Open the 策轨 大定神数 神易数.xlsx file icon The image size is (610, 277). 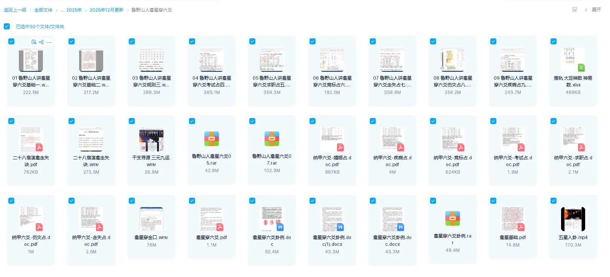pyautogui.click(x=573, y=60)
